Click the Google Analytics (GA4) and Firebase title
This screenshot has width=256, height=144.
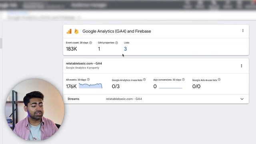116,31
